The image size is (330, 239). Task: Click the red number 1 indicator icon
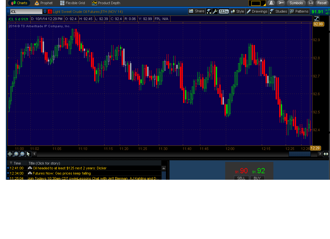pos(50,12)
